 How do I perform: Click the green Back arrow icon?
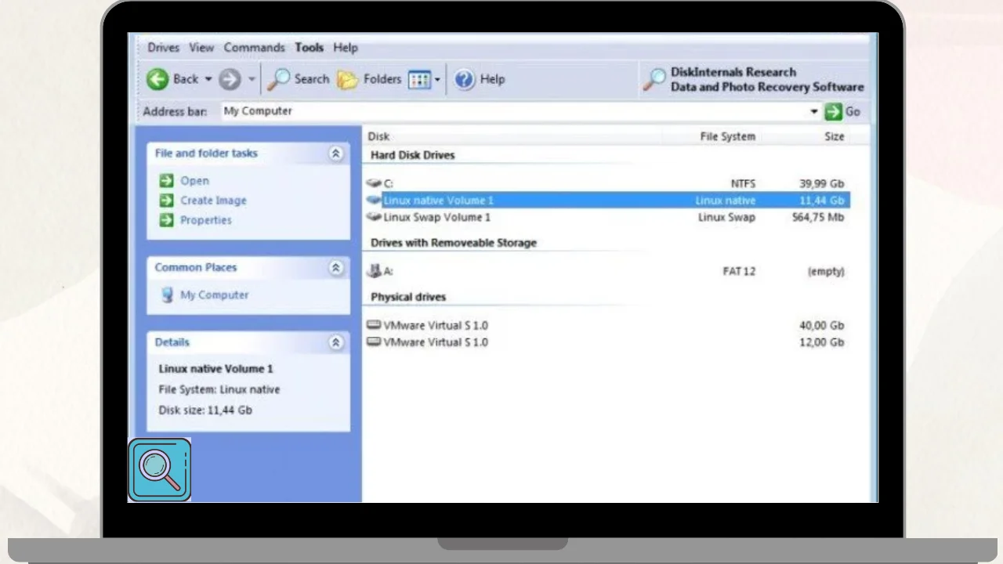[158, 79]
